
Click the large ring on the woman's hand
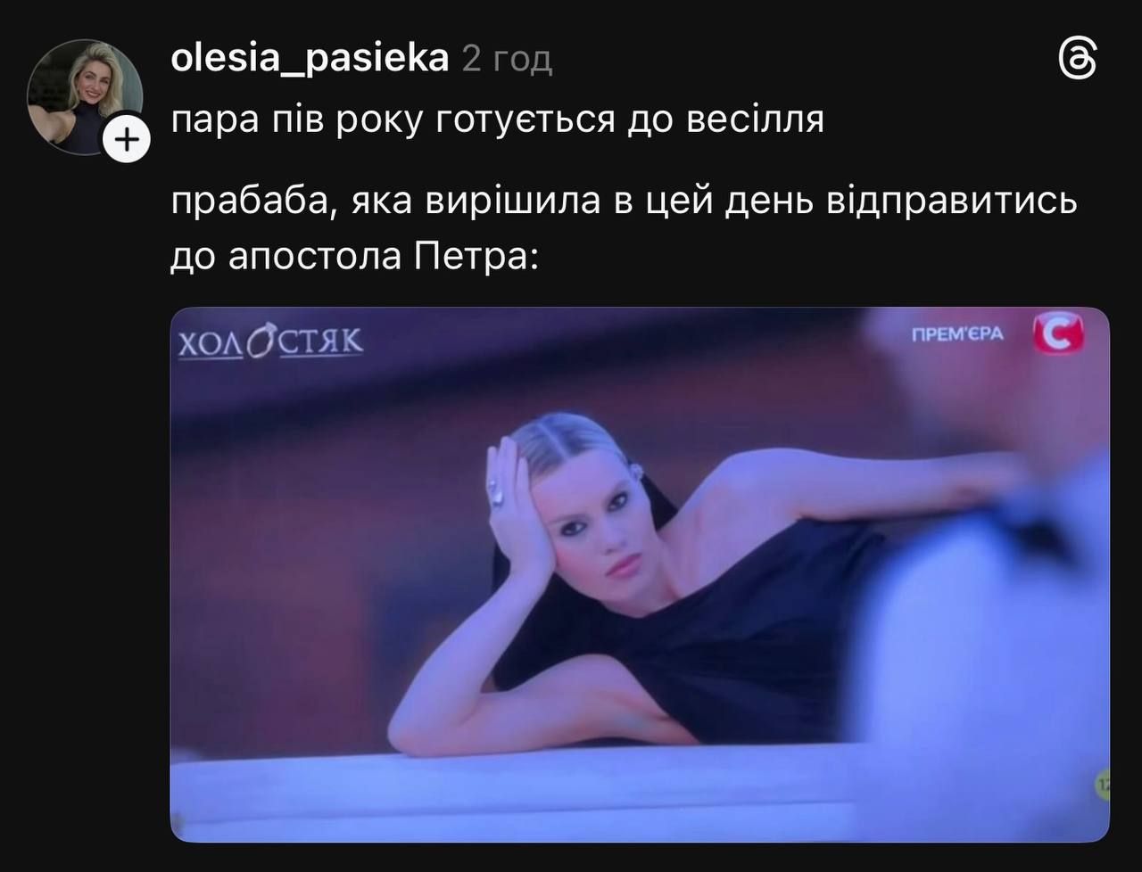496,490
